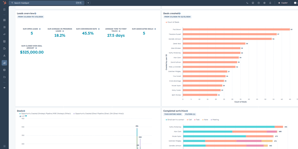Click the HubSpot sprocket logo

tap(4, 3)
